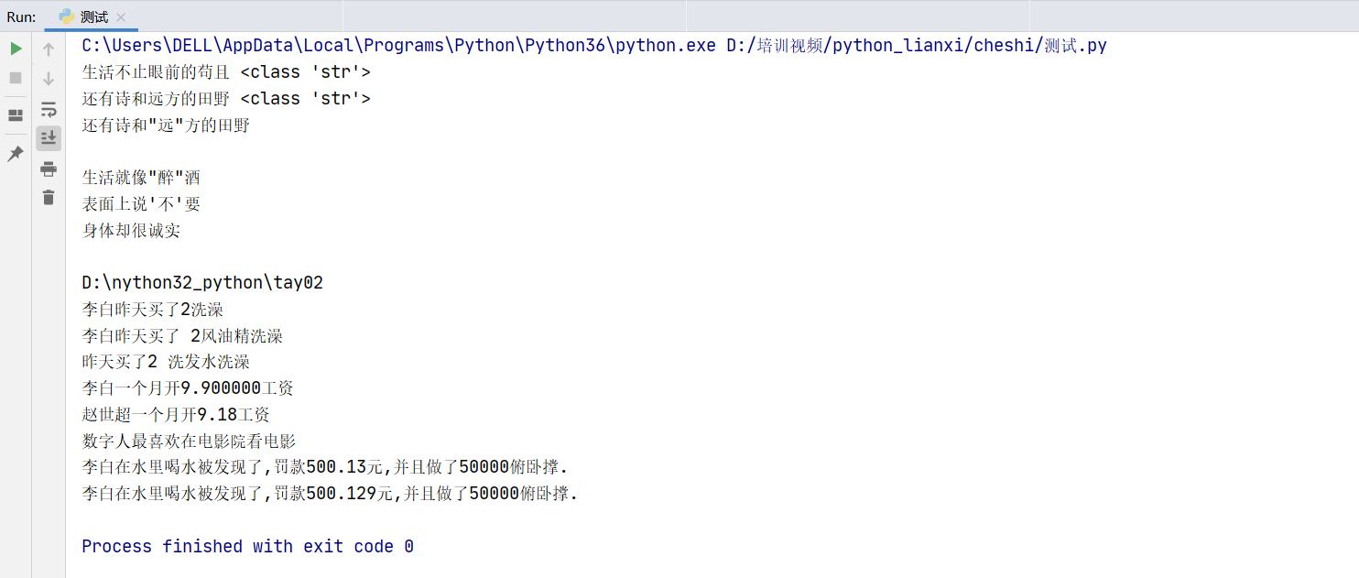Jump down the stack trace

pyautogui.click(x=48, y=78)
